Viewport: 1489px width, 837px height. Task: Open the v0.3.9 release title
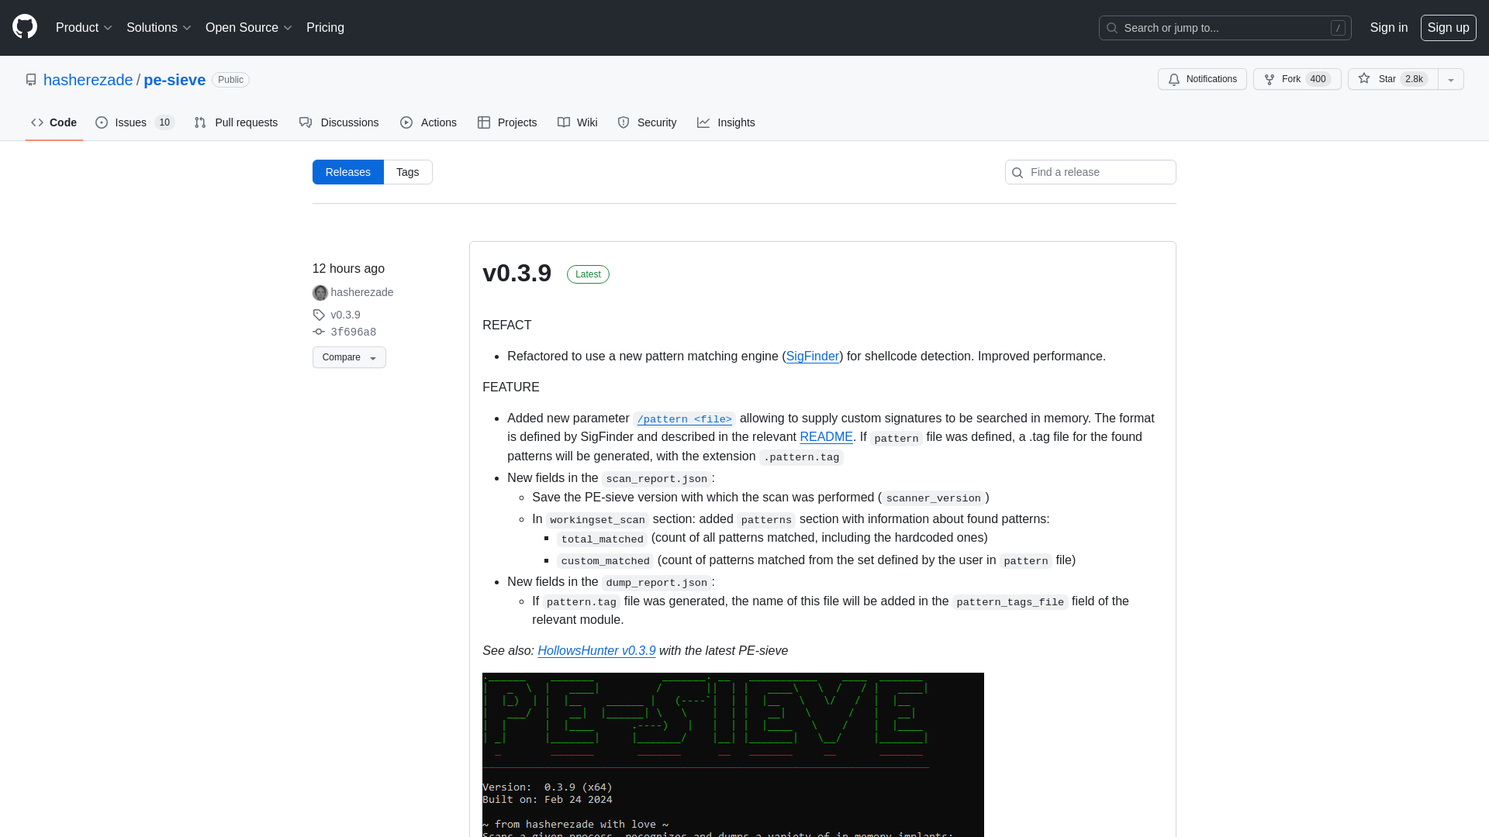coord(517,273)
